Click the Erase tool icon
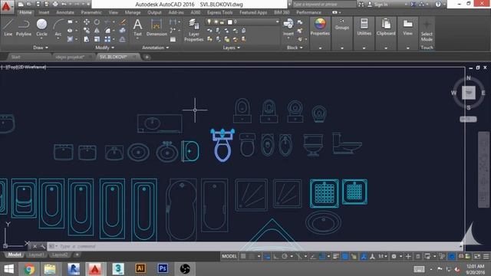 [x=123, y=22]
